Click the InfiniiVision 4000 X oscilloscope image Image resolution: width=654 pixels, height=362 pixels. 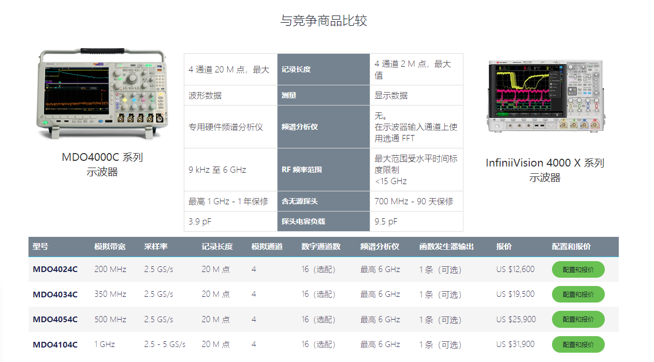pyautogui.click(x=545, y=96)
